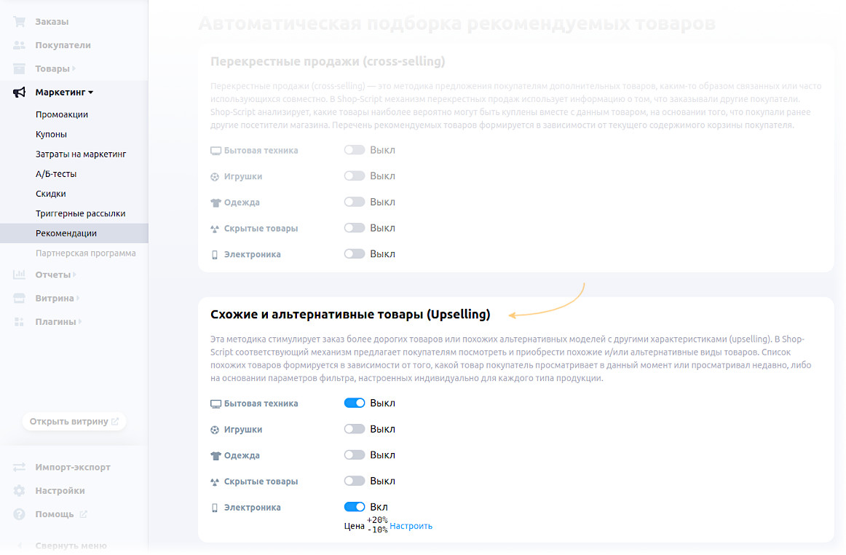Screen dimensions: 846x555
Task: Click the Reports bar chart icon
Action: click(x=20, y=275)
